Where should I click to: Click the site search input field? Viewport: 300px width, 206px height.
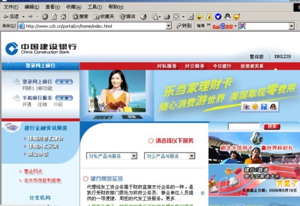244,127
